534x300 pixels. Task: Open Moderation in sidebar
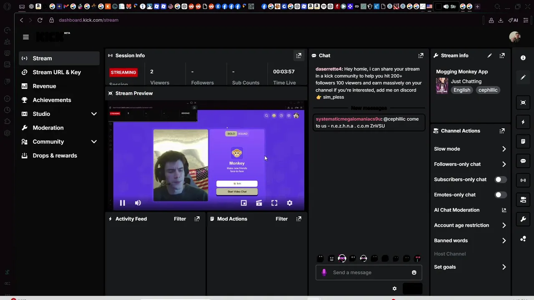59,128
